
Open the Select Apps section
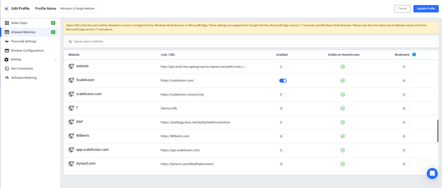(30, 23)
